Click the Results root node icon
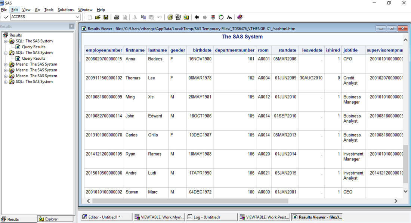 pyautogui.click(x=5, y=35)
